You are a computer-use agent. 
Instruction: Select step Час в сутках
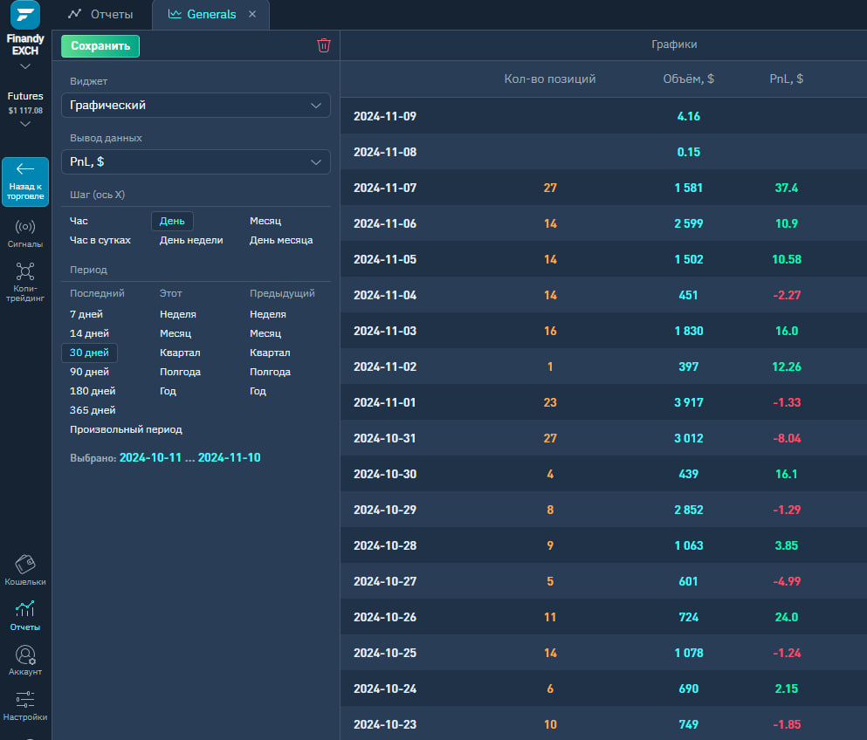click(100, 240)
